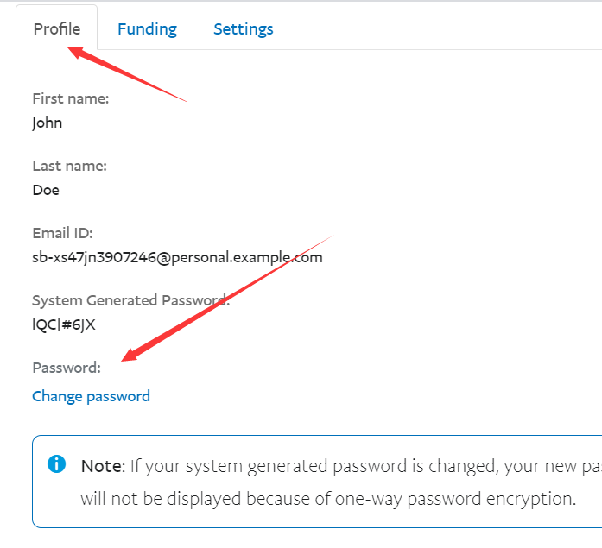Click the bold "Note" word
The height and width of the screenshot is (548, 602).
(102, 466)
